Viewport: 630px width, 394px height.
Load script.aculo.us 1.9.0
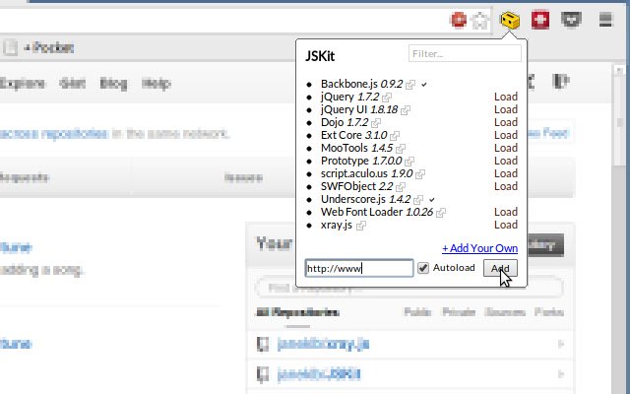tap(506, 174)
